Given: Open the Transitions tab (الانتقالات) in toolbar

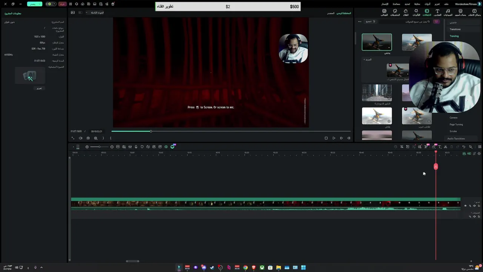Looking at the screenshot, I should (427, 12).
